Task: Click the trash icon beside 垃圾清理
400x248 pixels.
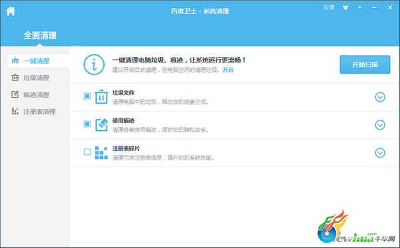Action: point(15,77)
